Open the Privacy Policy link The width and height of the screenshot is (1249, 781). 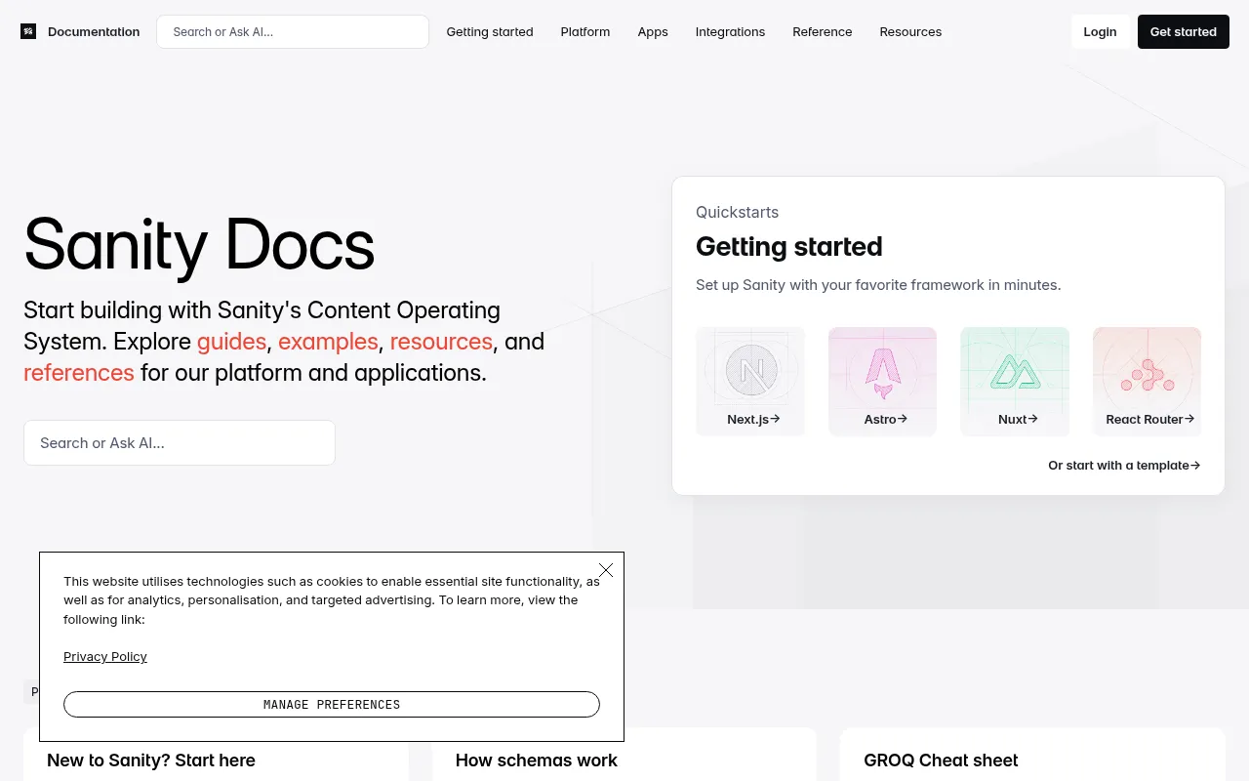(x=105, y=656)
